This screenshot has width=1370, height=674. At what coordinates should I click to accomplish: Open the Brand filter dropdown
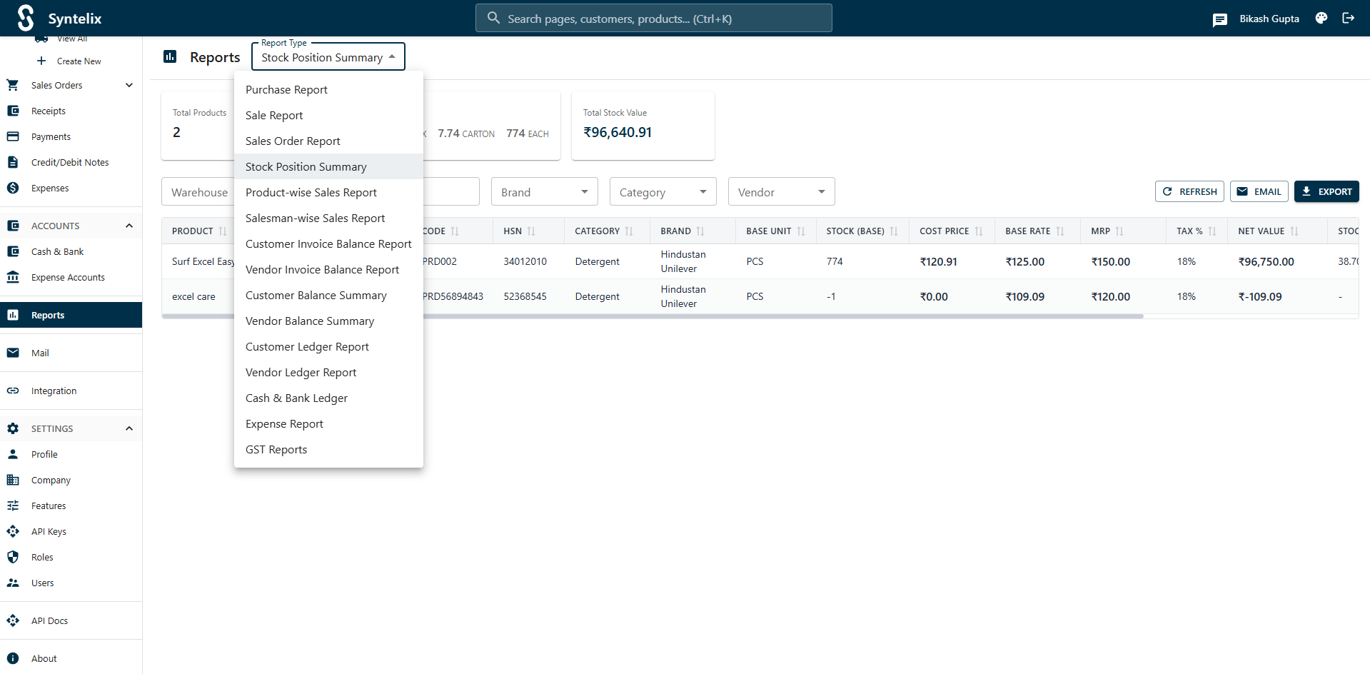544,191
